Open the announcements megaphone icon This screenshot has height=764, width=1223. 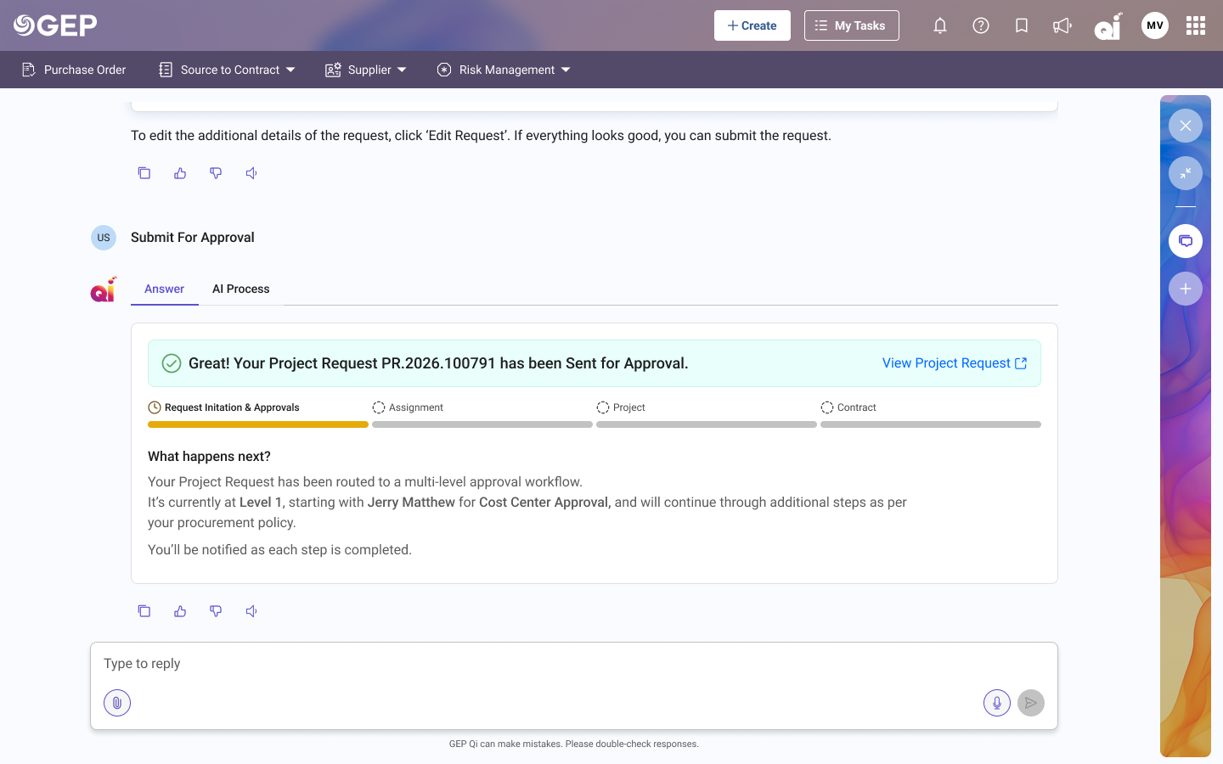[x=1062, y=25]
